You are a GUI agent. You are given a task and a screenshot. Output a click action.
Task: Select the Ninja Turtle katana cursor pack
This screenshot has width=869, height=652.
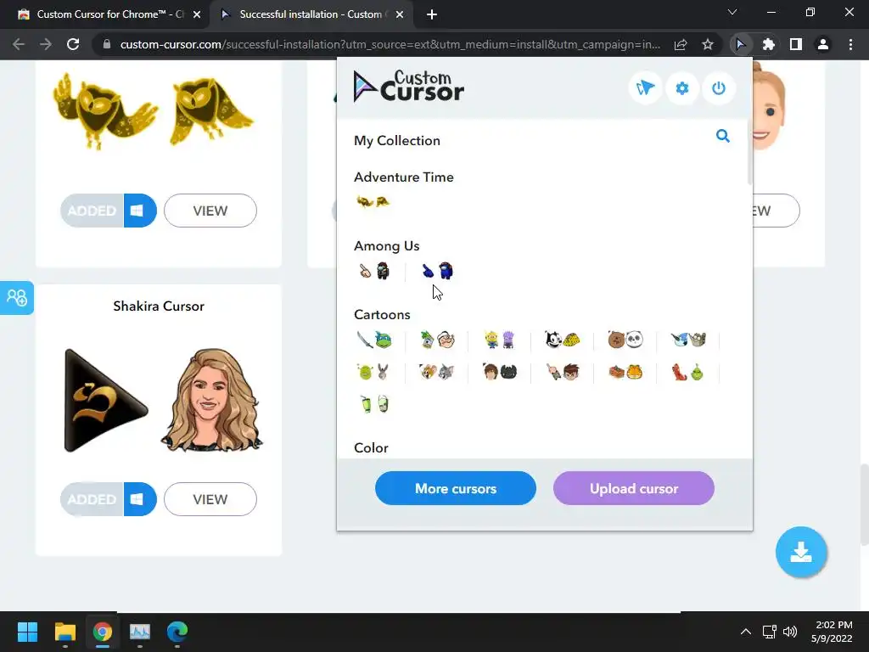[374, 340]
